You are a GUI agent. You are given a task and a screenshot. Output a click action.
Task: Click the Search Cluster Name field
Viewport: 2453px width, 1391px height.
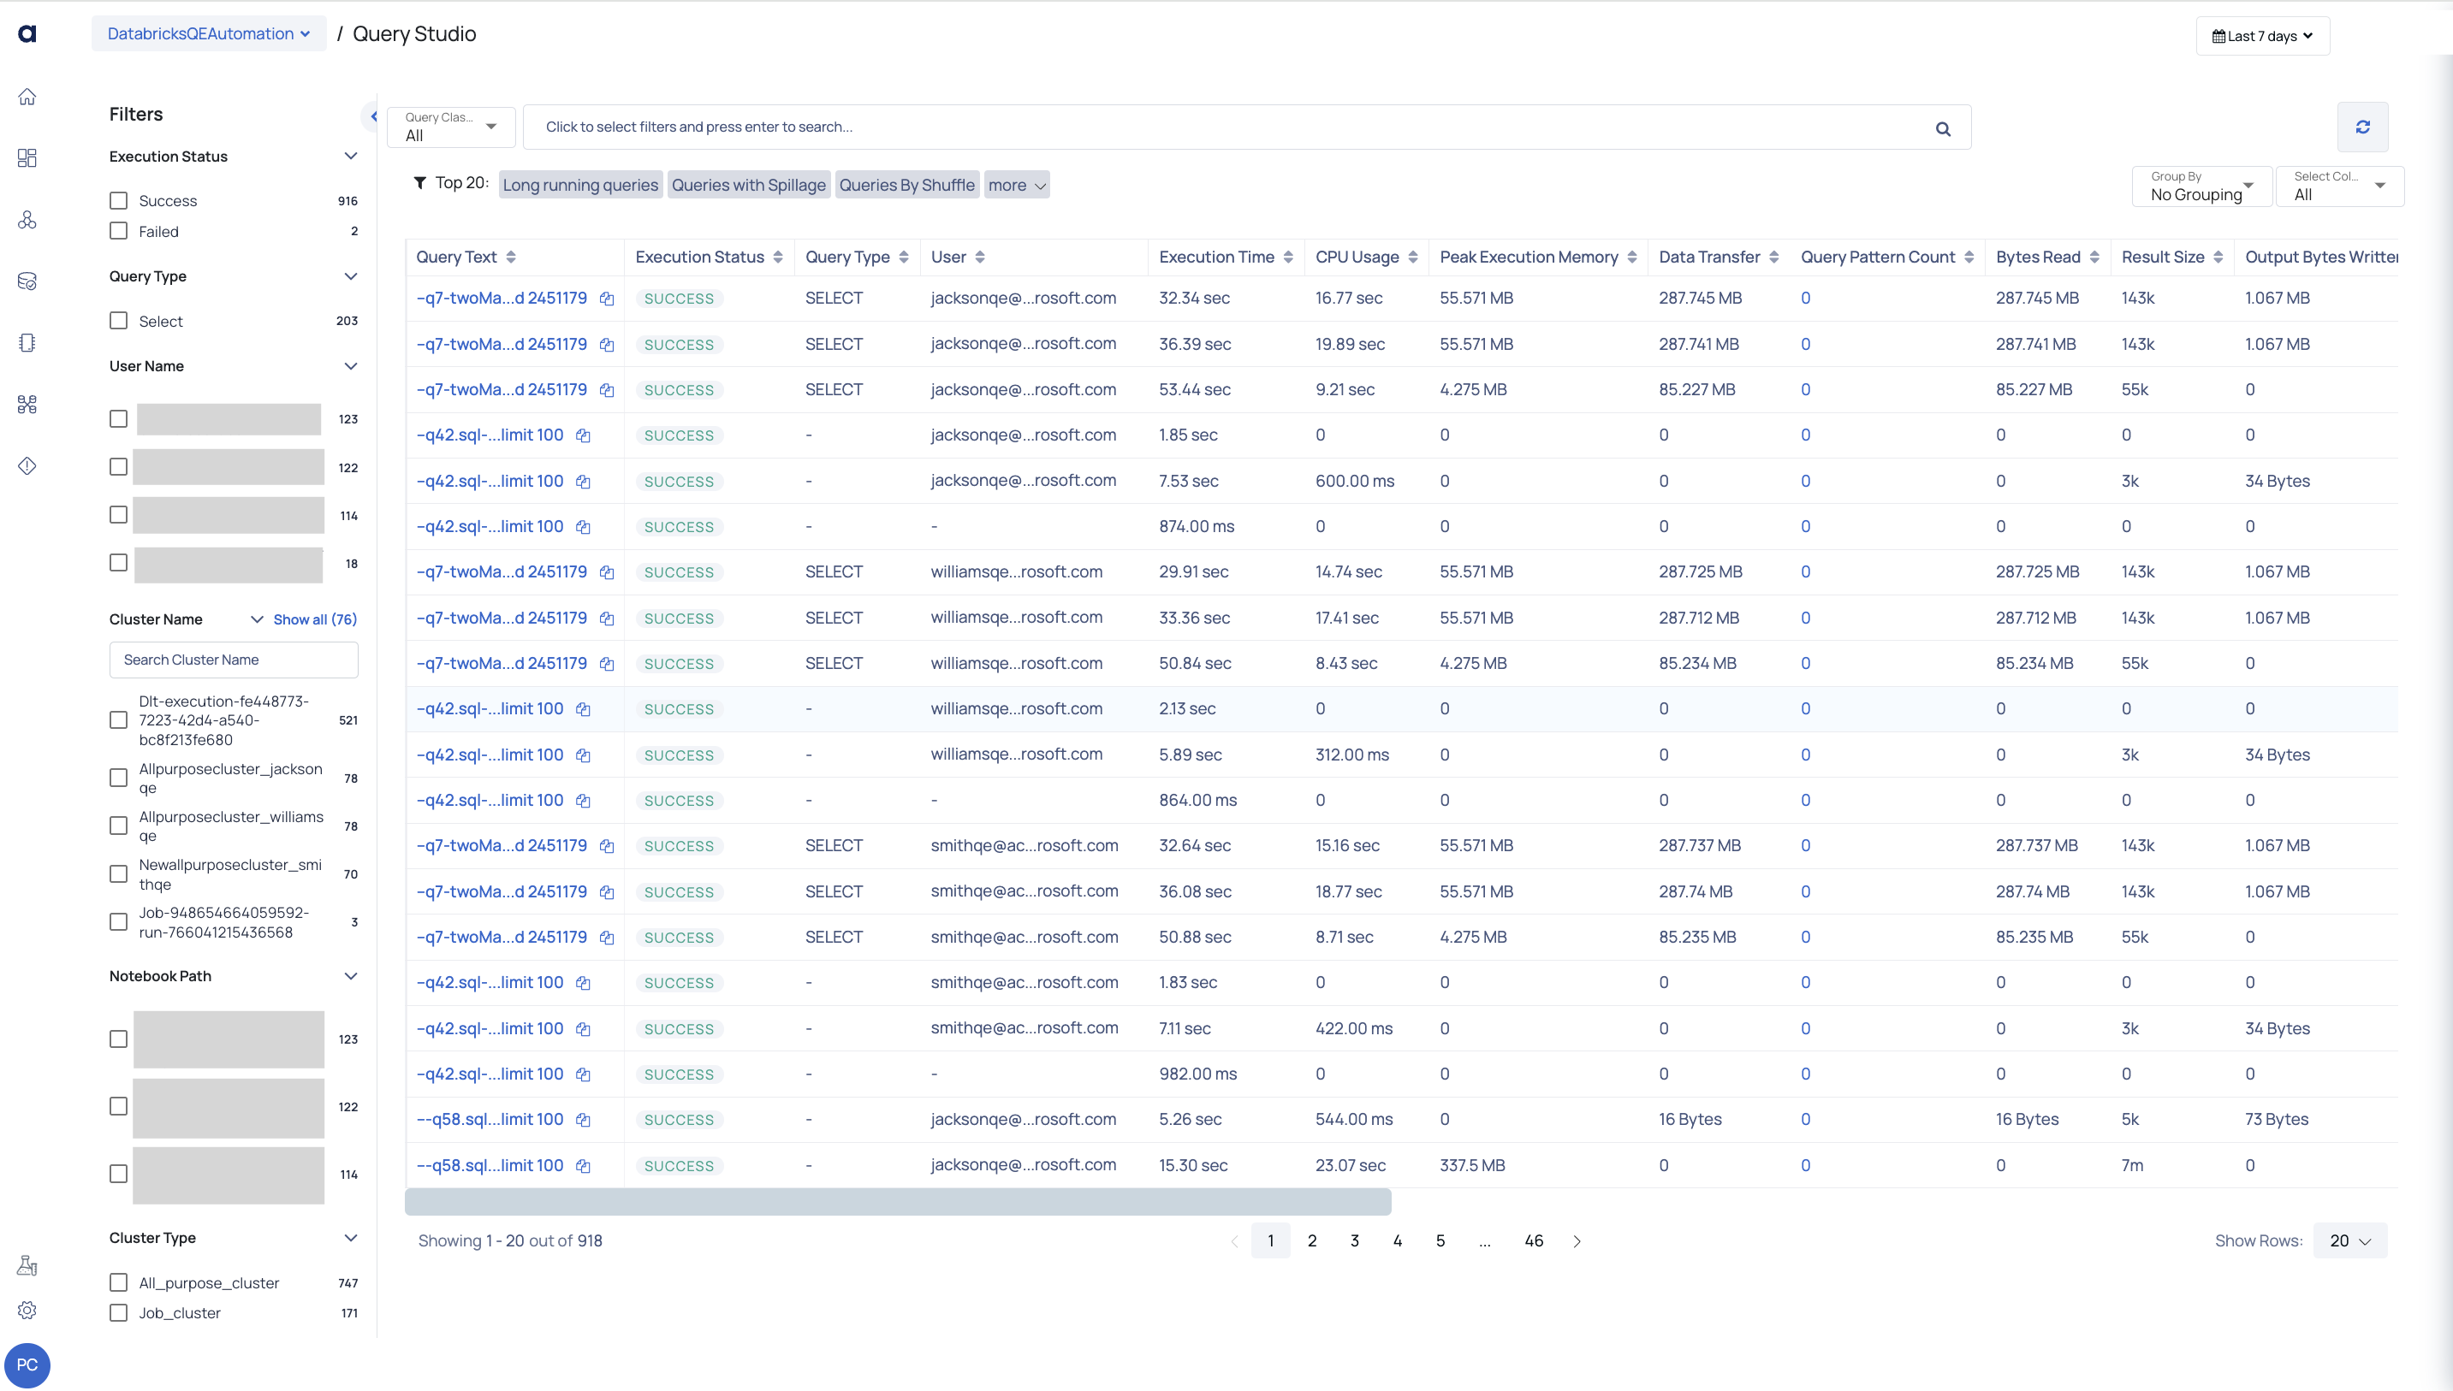pyautogui.click(x=235, y=660)
